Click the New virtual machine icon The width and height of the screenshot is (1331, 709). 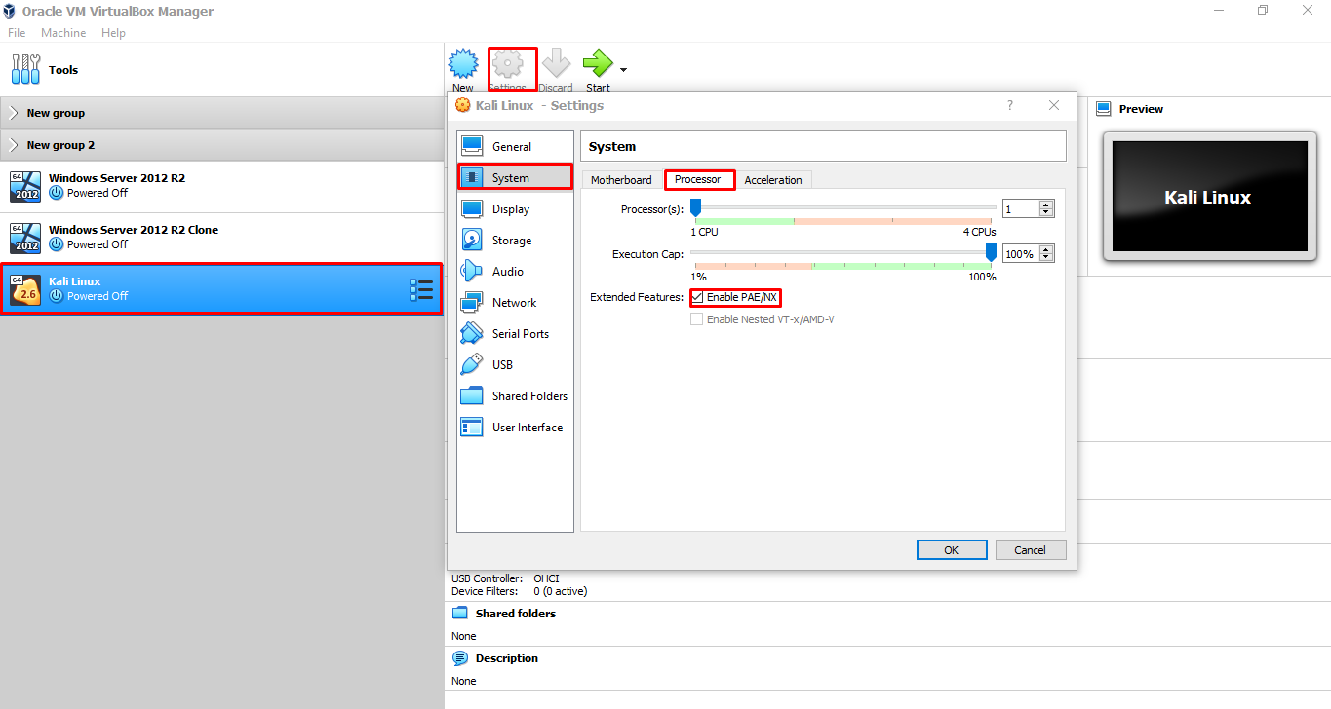[x=463, y=64]
